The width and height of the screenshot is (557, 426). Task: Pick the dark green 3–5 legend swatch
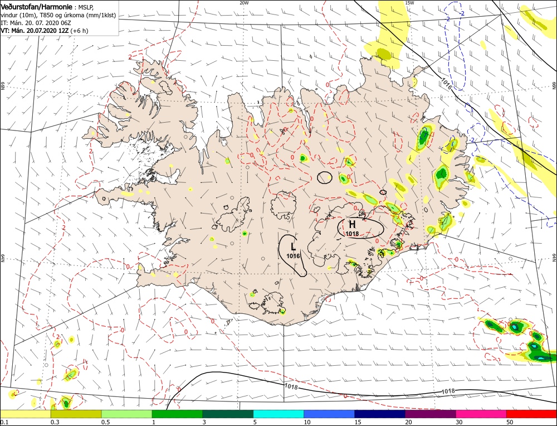(228, 414)
